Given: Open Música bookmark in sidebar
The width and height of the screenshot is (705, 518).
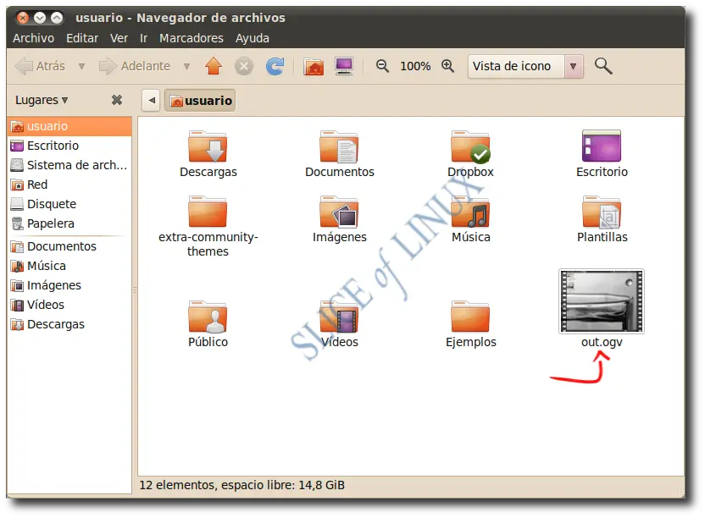Looking at the screenshot, I should click(69, 266).
